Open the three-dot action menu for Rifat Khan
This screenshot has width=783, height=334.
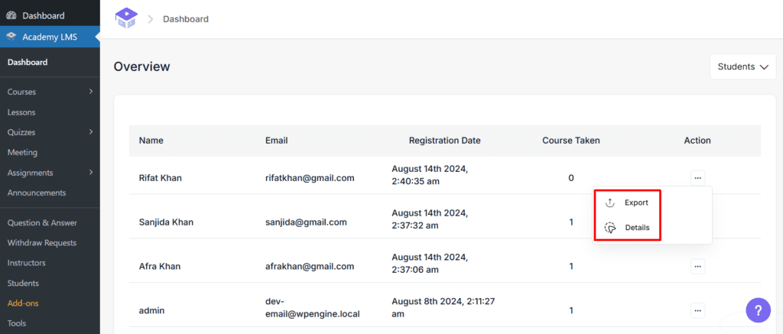click(697, 178)
